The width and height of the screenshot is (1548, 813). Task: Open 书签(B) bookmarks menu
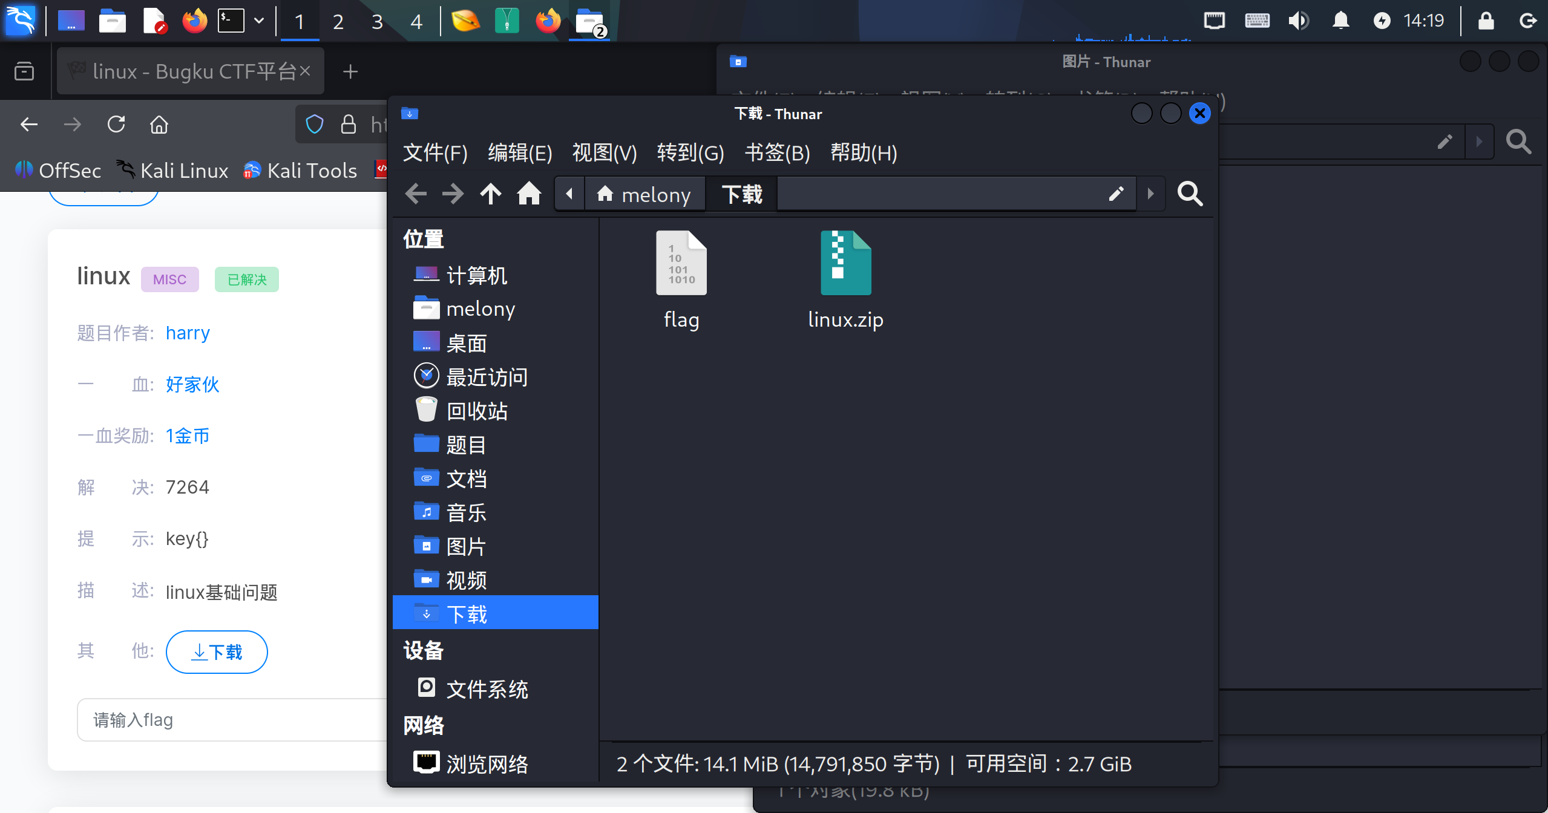tap(776, 153)
